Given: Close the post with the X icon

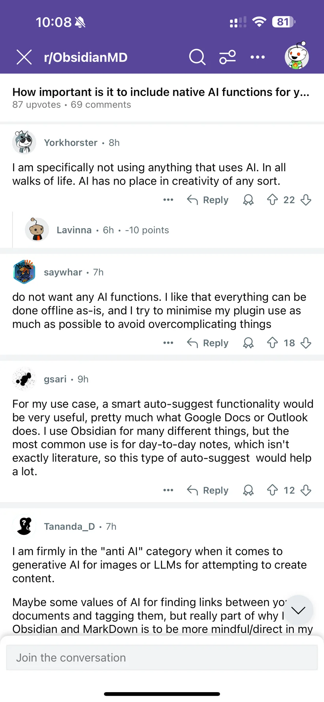Looking at the screenshot, I should pos(24,57).
